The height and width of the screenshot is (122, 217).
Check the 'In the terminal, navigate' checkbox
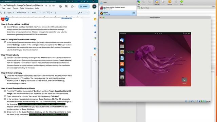click(x=5, y=99)
